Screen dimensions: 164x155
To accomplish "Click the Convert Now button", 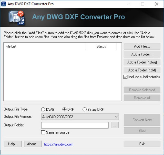I will coord(142,120).
